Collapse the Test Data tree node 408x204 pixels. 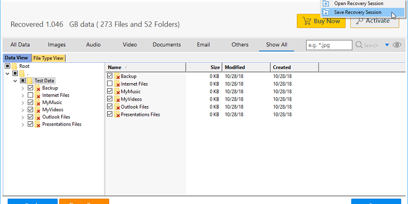tap(15, 81)
